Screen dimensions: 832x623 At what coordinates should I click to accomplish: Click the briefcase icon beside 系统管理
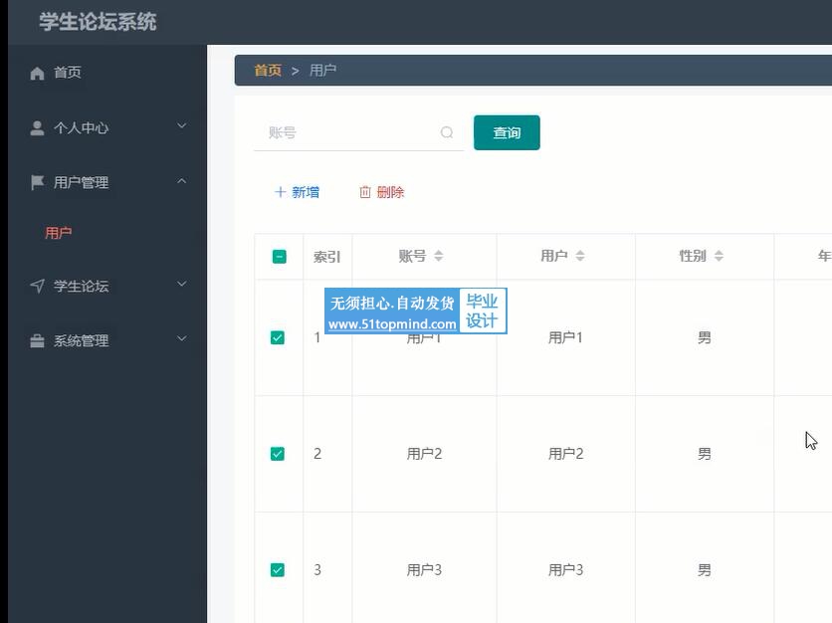pyautogui.click(x=37, y=340)
